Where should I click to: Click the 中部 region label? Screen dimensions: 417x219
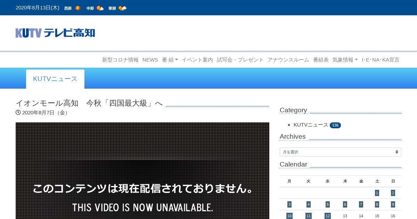point(90,8)
